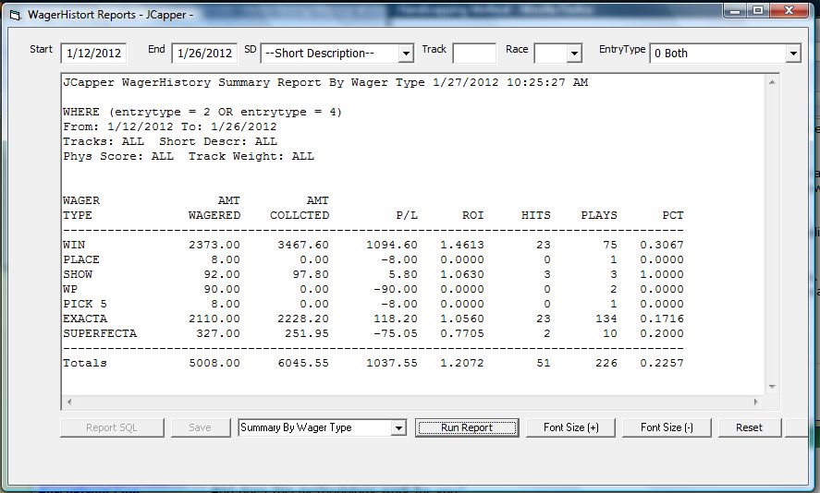
Task: Click the Track input field
Action: [x=474, y=54]
